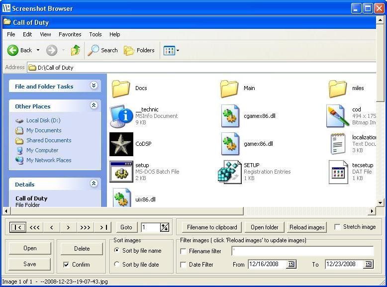Screen dimensions: 387x287
Task: Enable the Filename filter checkbox
Action: (x=183, y=251)
